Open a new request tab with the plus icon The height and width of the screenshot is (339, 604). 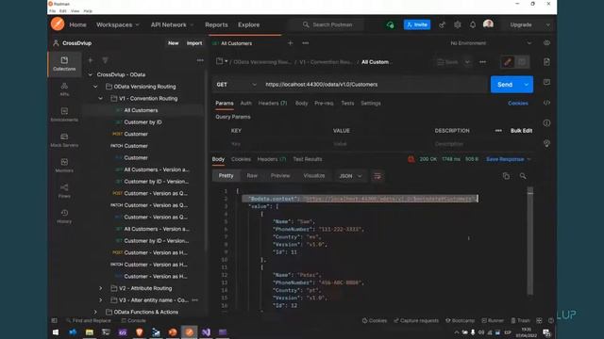[290, 43]
